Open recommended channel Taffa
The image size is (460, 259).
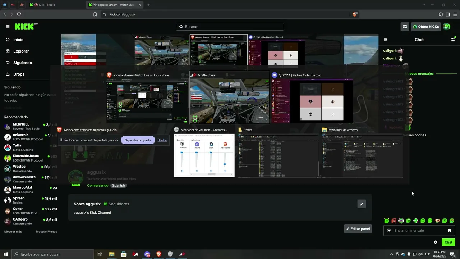point(30,147)
